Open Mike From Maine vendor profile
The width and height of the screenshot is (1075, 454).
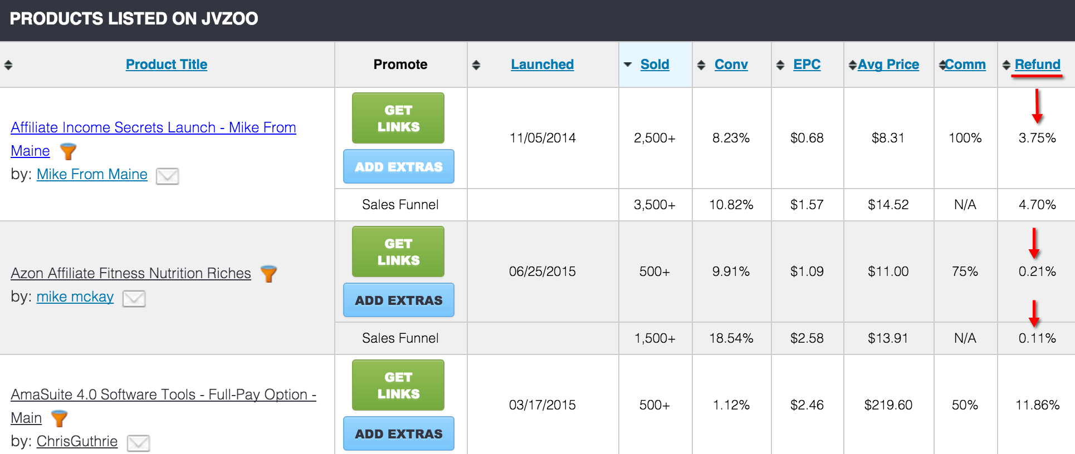(x=92, y=174)
